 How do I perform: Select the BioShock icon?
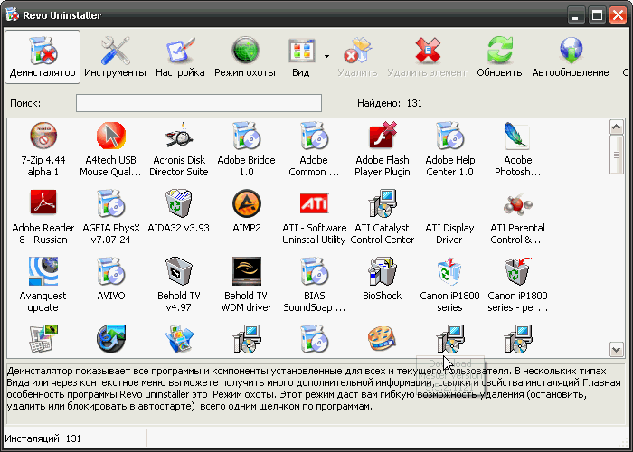pos(383,271)
